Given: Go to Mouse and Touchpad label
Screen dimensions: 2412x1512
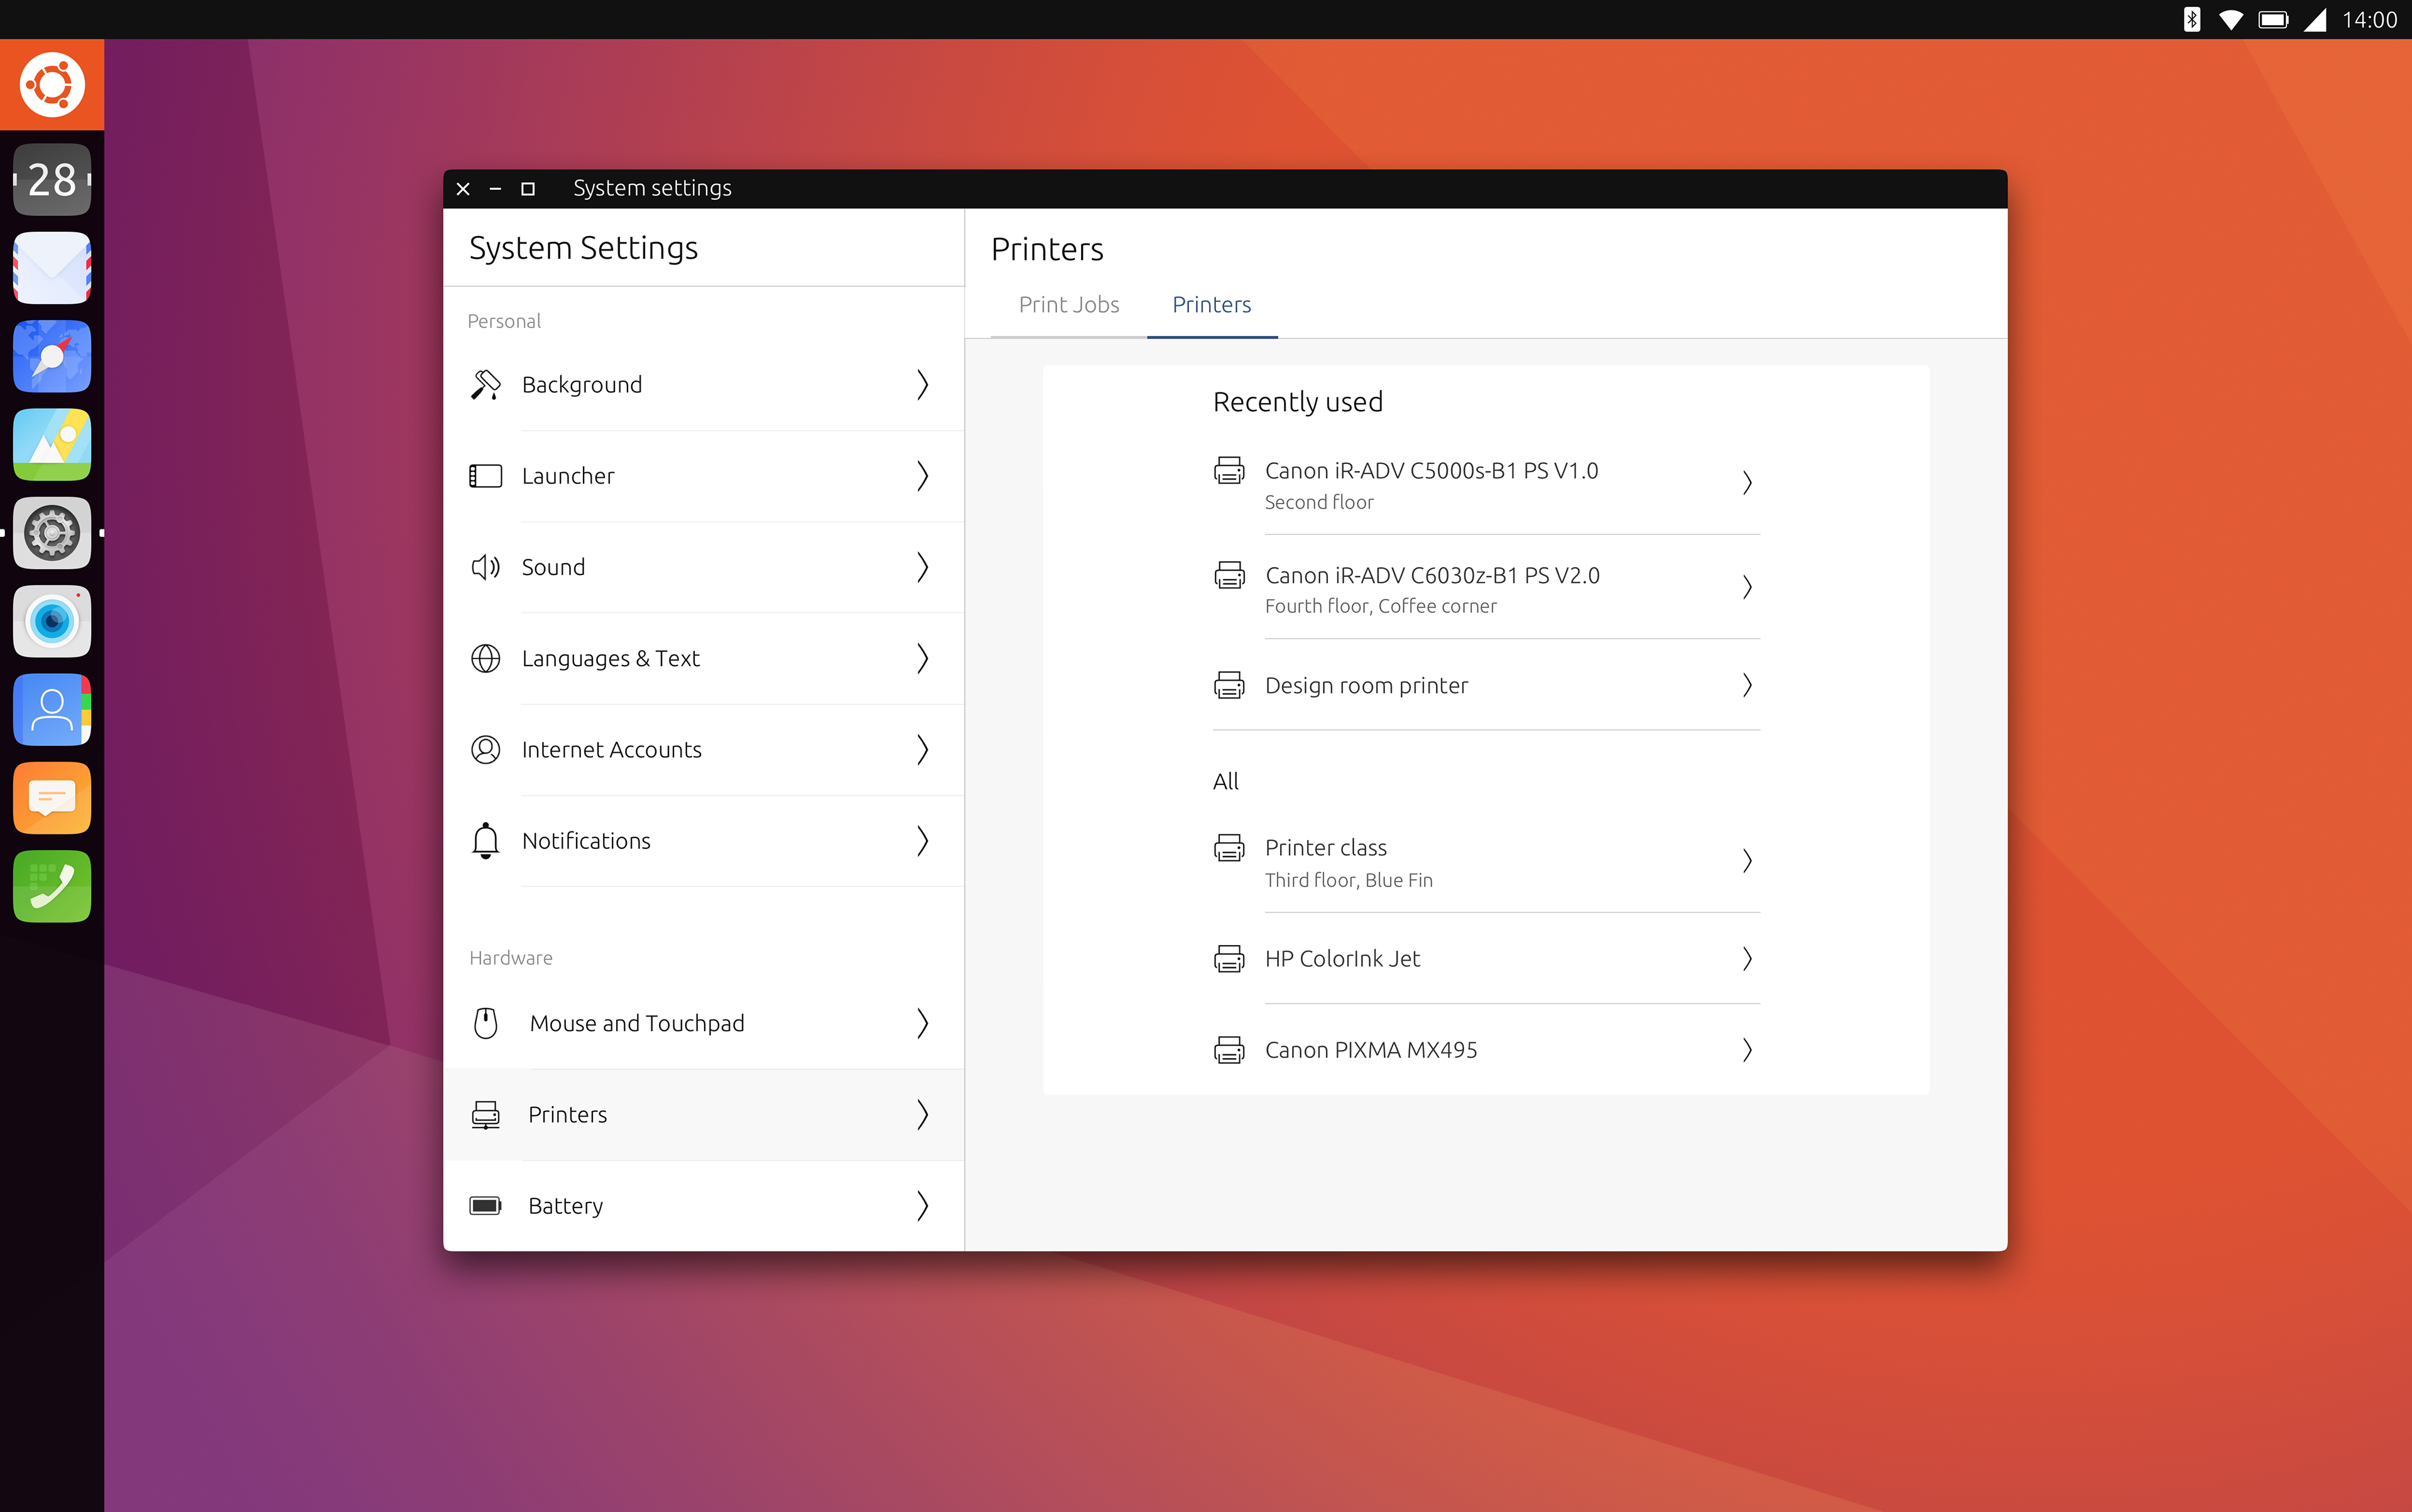Looking at the screenshot, I should click(x=636, y=1023).
